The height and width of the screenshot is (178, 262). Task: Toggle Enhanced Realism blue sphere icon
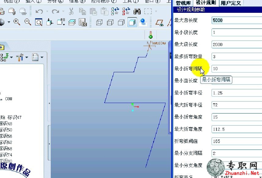pos(143,22)
